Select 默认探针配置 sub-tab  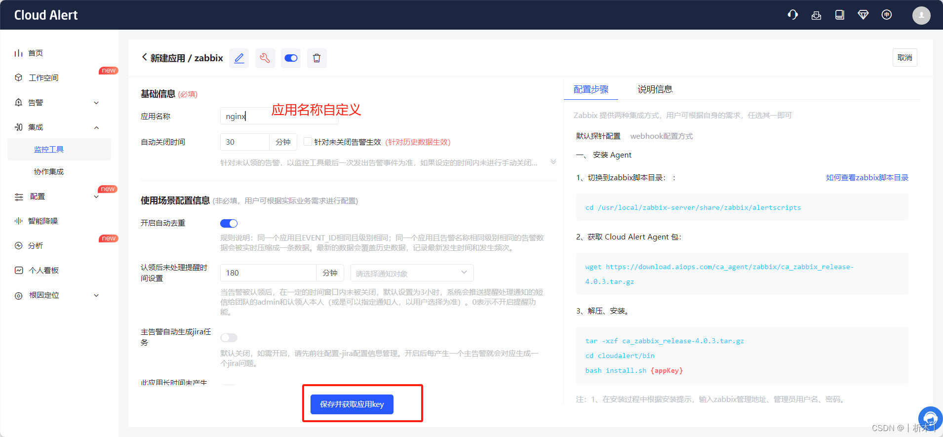(598, 136)
